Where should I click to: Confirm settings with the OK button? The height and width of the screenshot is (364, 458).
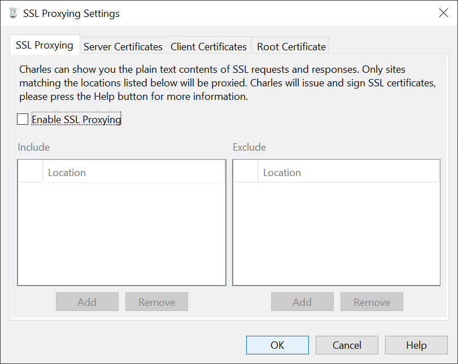277,345
